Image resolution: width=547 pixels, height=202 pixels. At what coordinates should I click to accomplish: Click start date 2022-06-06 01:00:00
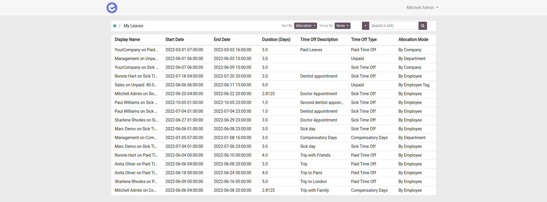pyautogui.click(x=184, y=129)
